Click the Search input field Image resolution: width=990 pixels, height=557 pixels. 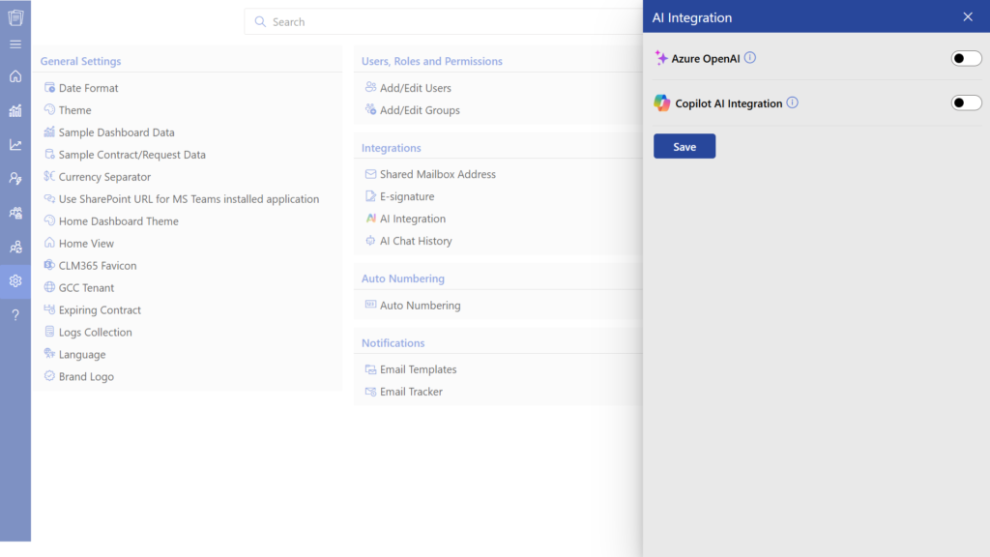[x=445, y=21]
